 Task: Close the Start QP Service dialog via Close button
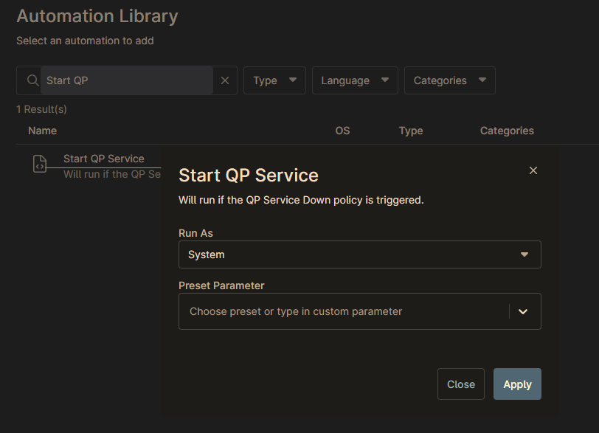[x=460, y=384]
